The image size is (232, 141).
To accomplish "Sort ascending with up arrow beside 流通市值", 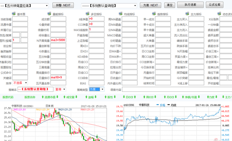I will point(43,97).
